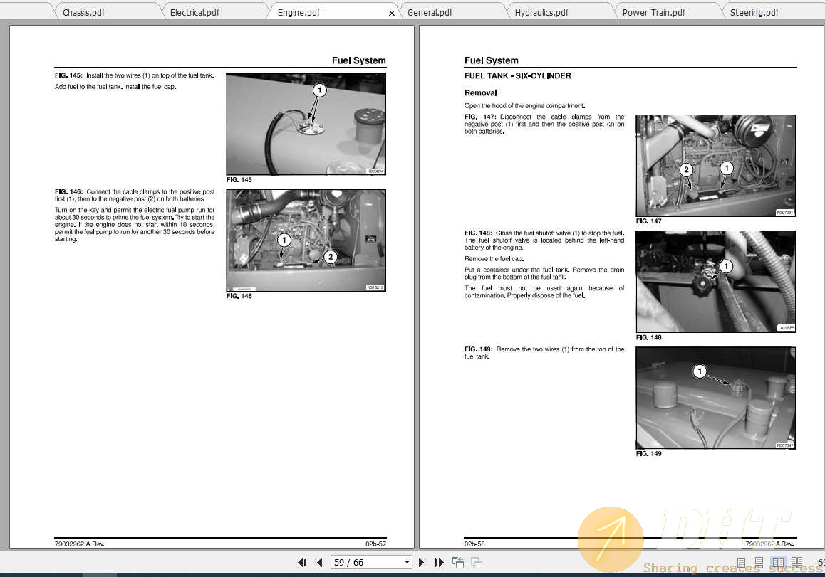The image size is (825, 577).
Task: Advance to the next page
Action: (x=421, y=562)
